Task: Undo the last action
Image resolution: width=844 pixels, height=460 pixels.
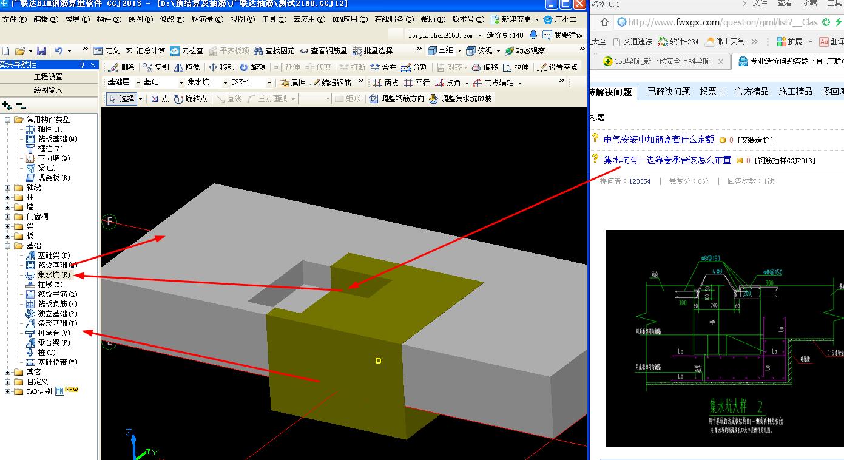Action: [59, 51]
